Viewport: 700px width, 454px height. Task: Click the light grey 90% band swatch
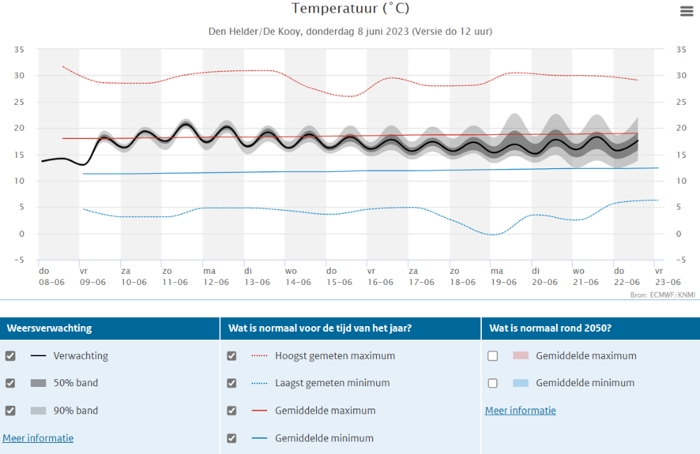pos(38,411)
